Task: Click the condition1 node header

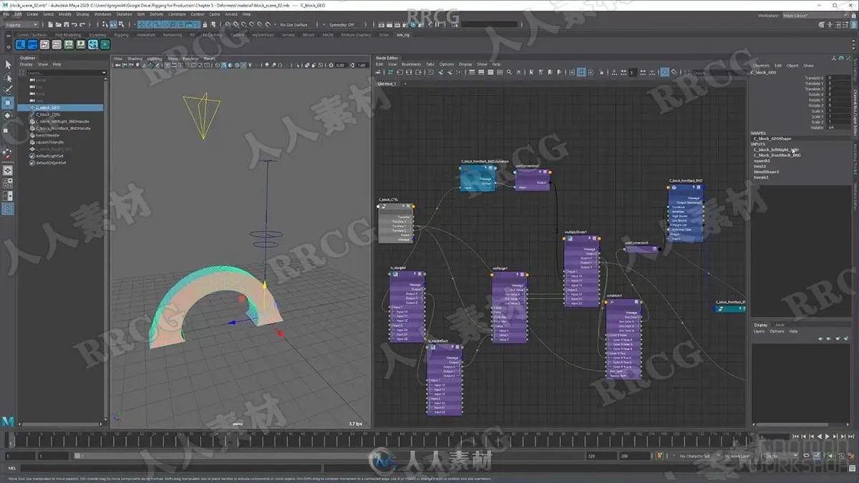Action: pos(623,303)
